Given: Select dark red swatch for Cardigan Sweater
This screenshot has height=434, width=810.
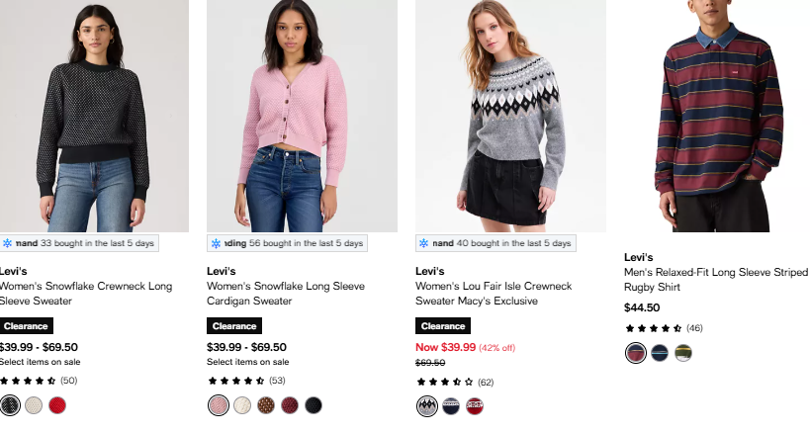Looking at the screenshot, I should coord(290,405).
